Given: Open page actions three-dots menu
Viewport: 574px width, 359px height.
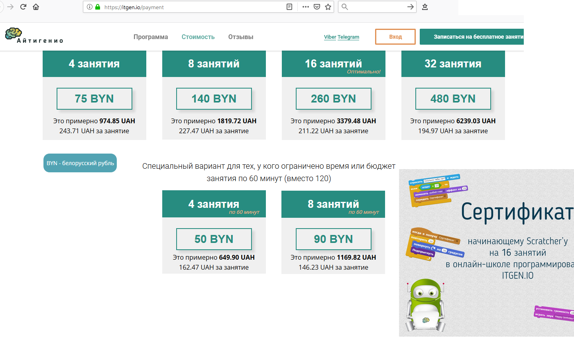Looking at the screenshot, I should (306, 7).
